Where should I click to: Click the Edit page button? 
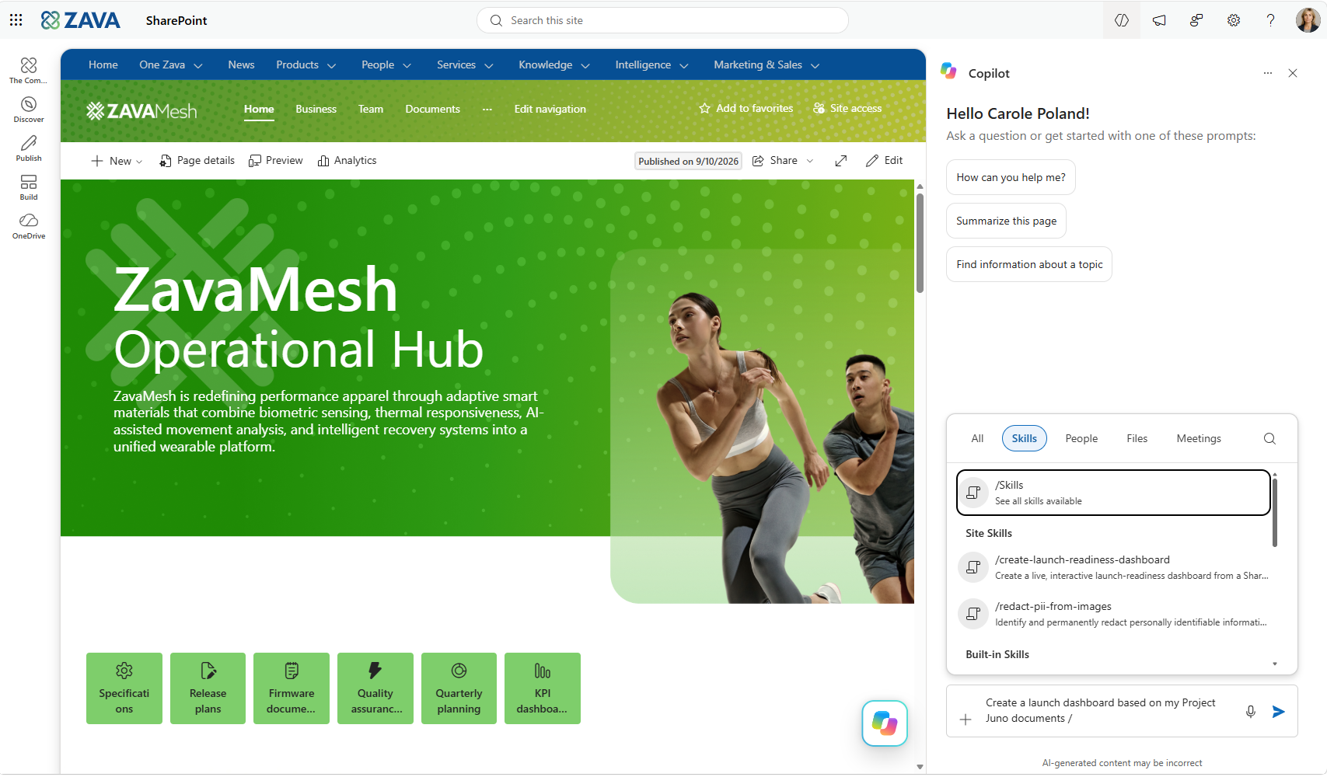(x=885, y=161)
